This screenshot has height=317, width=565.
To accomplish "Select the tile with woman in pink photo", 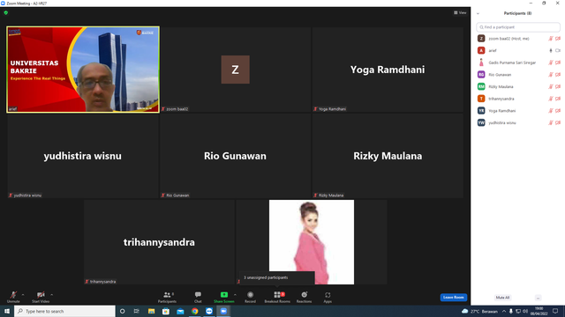I will [312, 242].
